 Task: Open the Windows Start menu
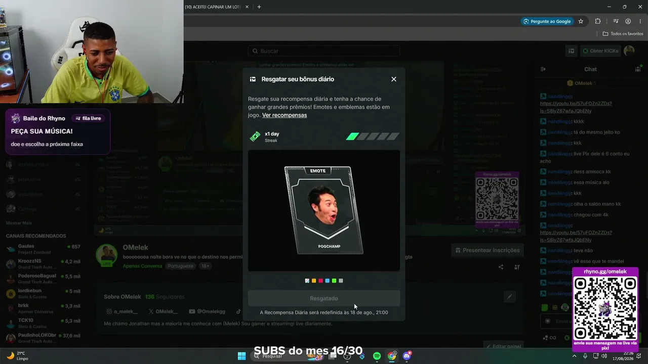[241, 356]
